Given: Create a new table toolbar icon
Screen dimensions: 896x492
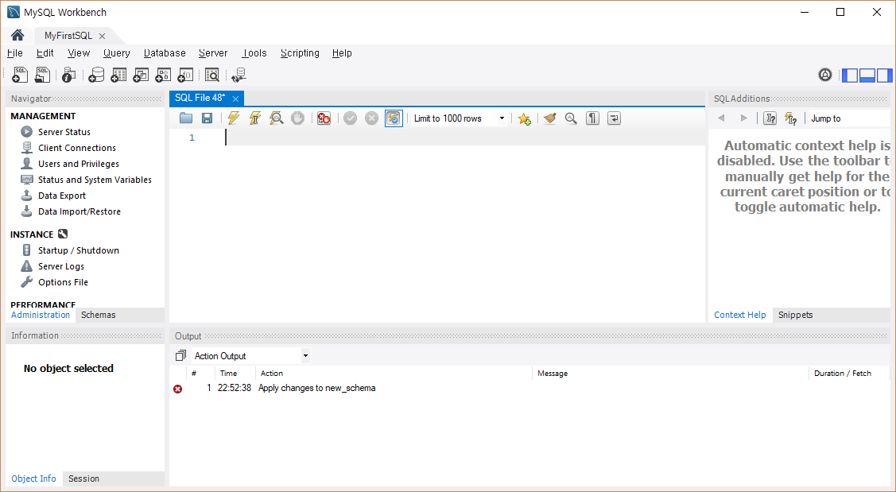Looking at the screenshot, I should point(118,74).
